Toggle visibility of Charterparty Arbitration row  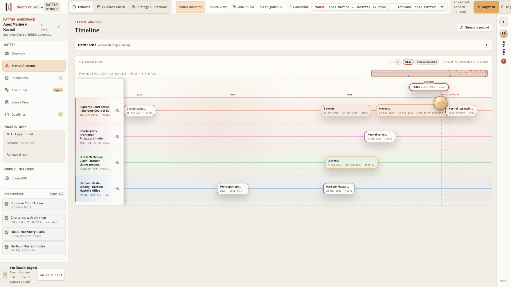coord(117,137)
